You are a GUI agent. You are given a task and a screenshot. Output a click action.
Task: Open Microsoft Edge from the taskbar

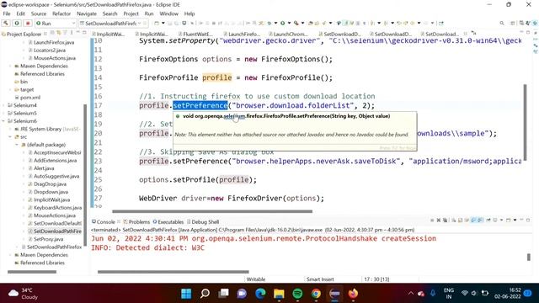pyautogui.click(x=260, y=294)
